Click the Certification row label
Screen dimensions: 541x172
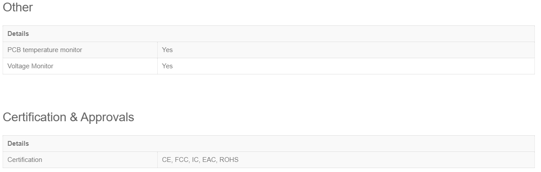pos(25,160)
